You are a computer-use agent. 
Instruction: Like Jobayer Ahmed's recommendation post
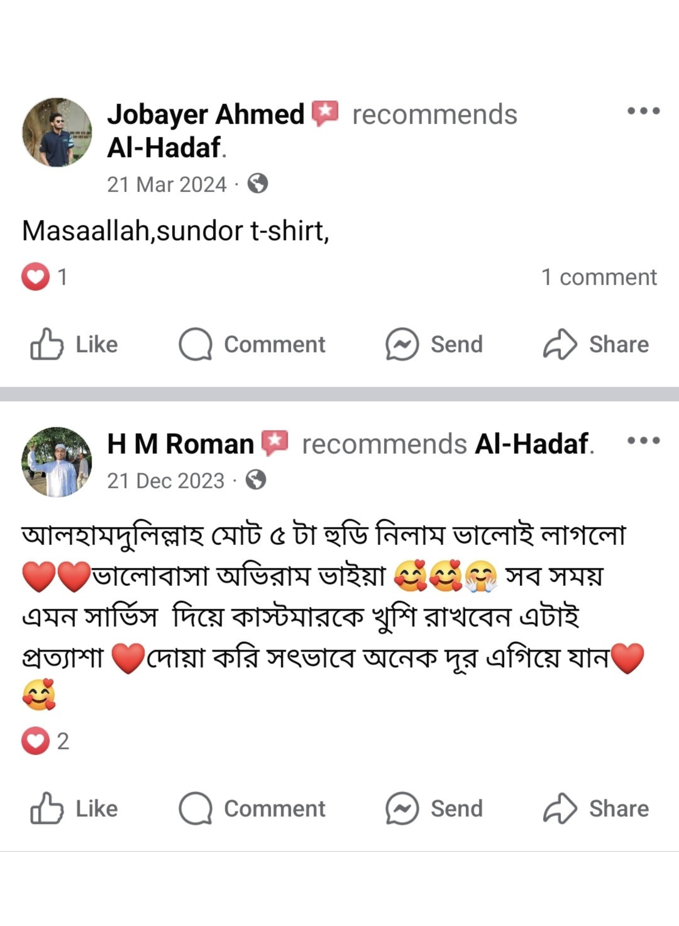point(75,344)
